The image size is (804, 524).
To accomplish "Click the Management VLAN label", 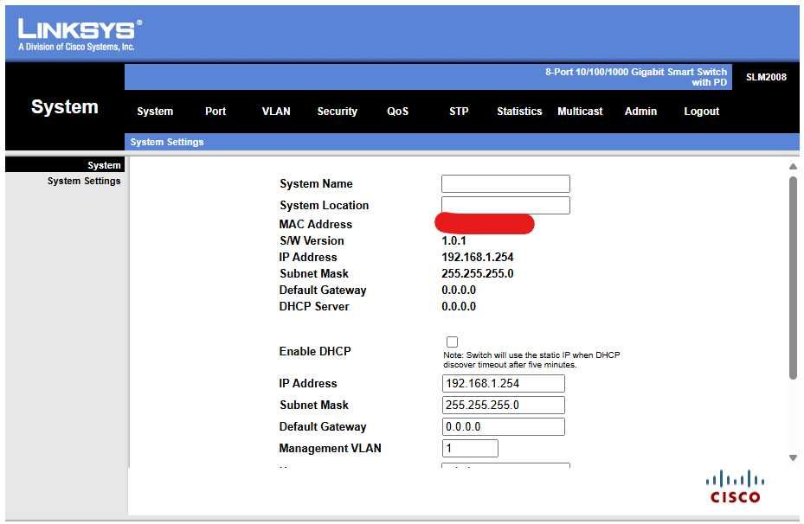I will point(331,448).
